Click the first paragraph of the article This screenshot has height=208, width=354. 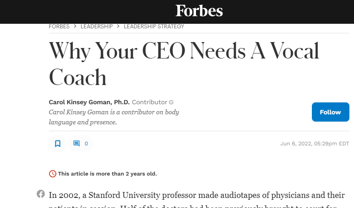pyautogui.click(x=196, y=195)
